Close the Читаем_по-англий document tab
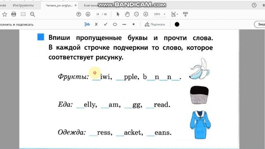This screenshot has width=265, height=149. (75, 5)
